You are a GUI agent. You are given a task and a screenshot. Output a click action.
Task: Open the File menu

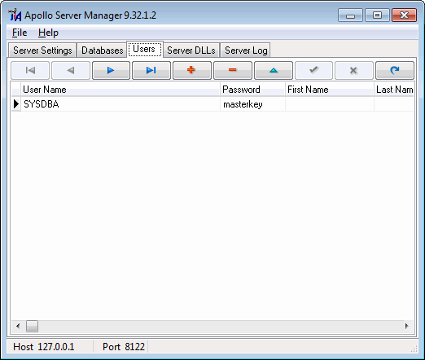click(x=20, y=33)
